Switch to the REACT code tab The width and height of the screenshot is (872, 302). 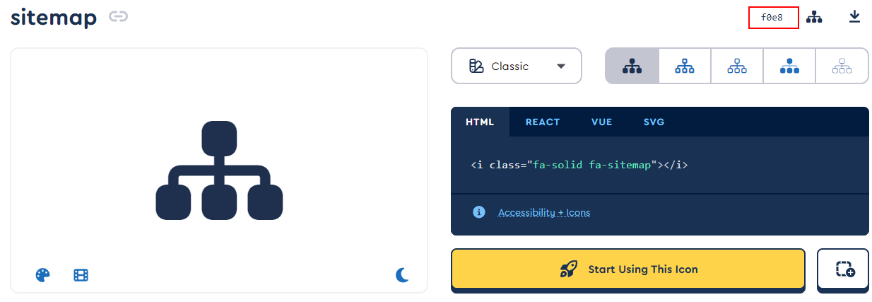(543, 122)
